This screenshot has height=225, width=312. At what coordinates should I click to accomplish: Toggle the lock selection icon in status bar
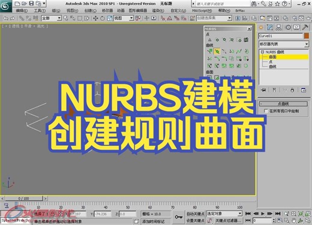pyautogui.click(x=52, y=214)
